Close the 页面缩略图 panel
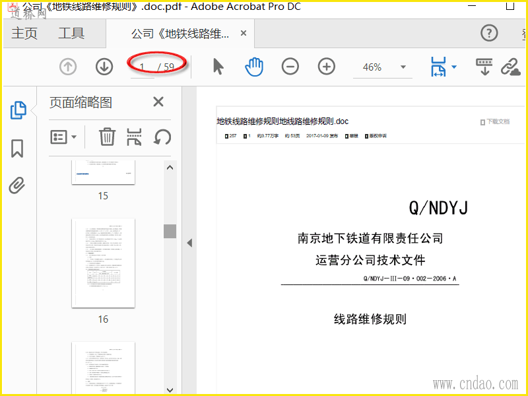Image resolution: width=528 pixels, height=396 pixels. click(158, 102)
